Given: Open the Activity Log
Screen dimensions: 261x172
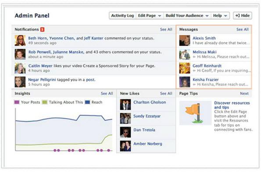Looking at the screenshot, I should (122, 16).
